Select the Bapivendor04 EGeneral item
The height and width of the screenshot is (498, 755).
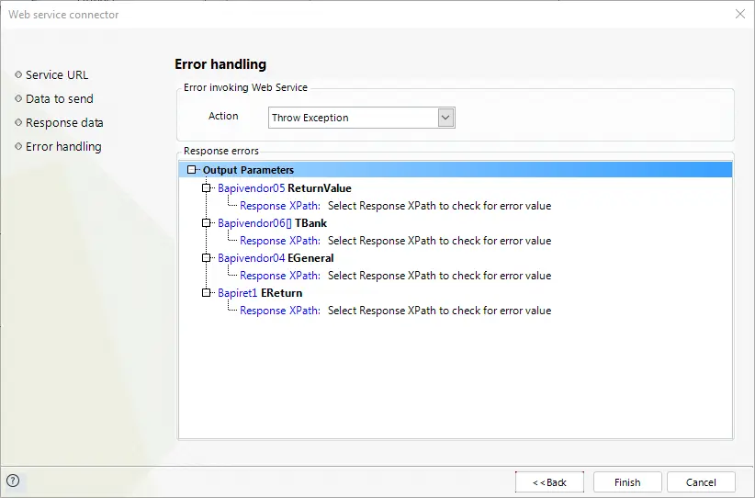pyautogui.click(x=276, y=258)
